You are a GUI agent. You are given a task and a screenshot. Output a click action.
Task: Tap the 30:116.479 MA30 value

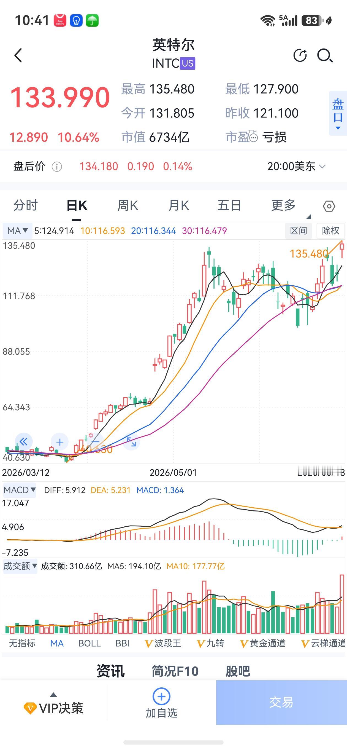[x=204, y=231]
